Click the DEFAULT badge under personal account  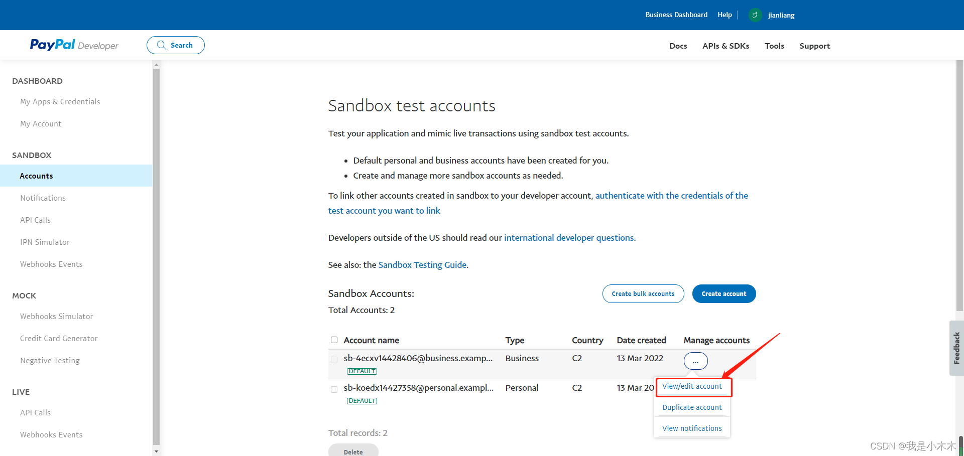(362, 401)
